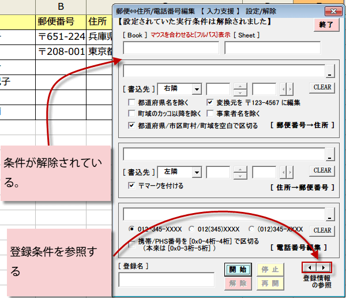
Task: Uncheck 変換元を〒123-4567に編集 checkbox
Action: tap(210, 103)
